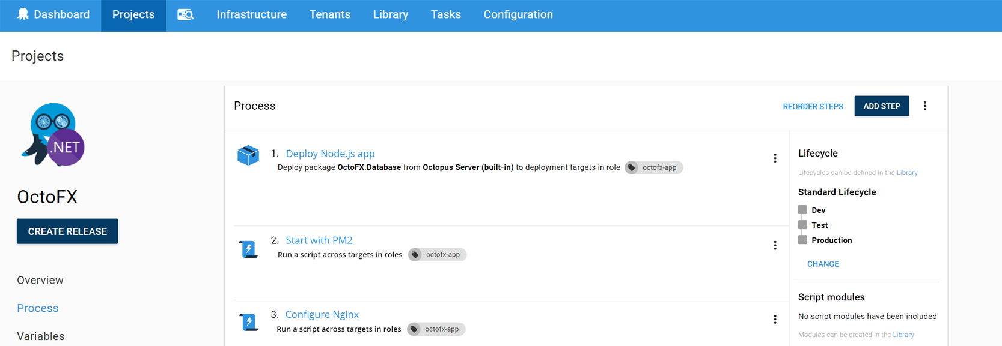Screen dimensions: 1002x346
Task: Open the Infrastructure menu
Action: pos(251,14)
